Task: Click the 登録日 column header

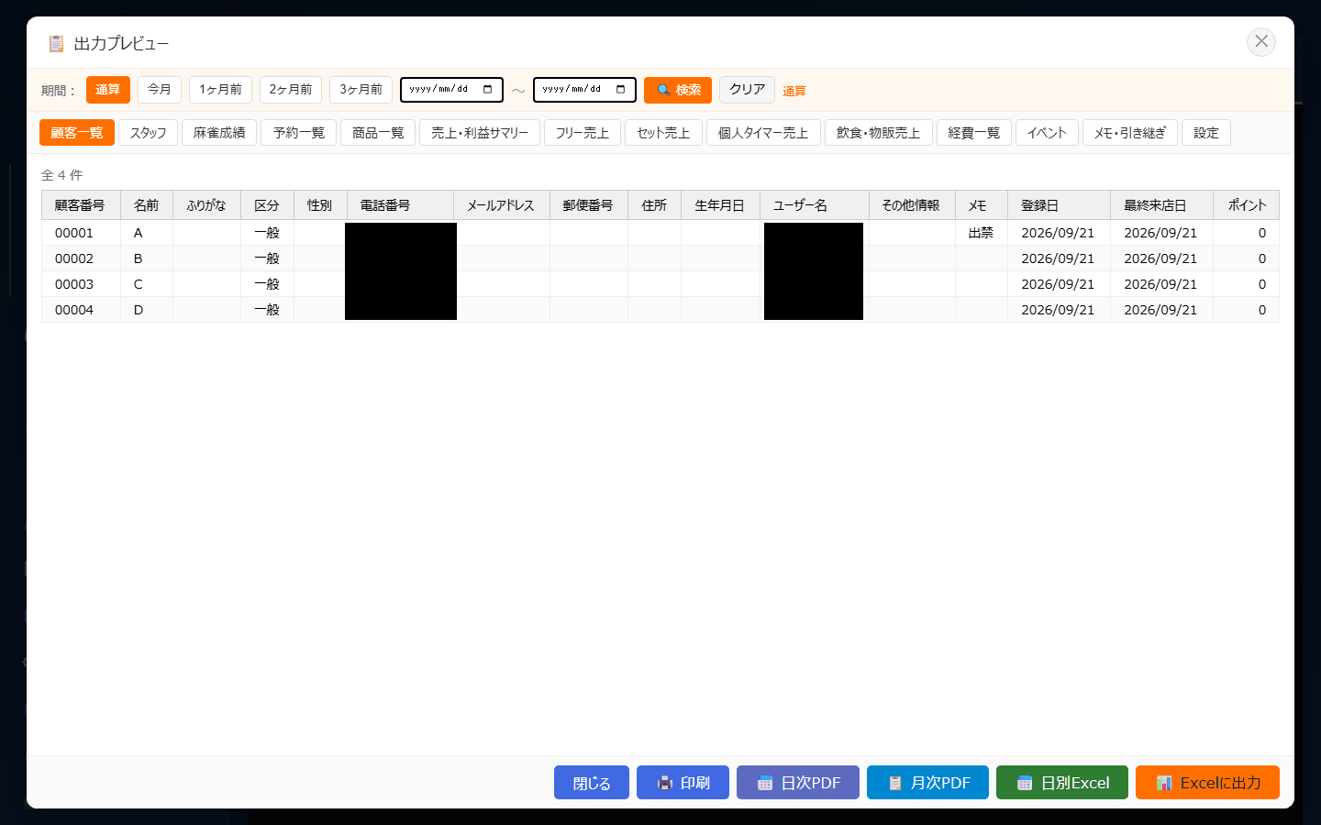Action: [1059, 205]
